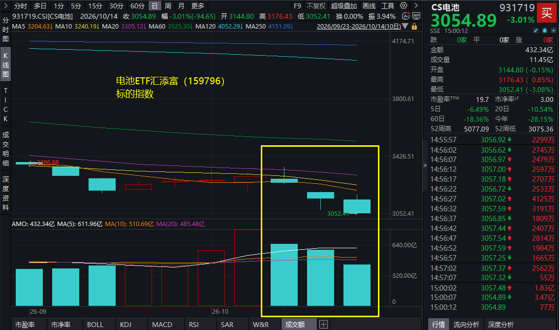
Task: Click the red 买 buy button
Action: pos(547,14)
